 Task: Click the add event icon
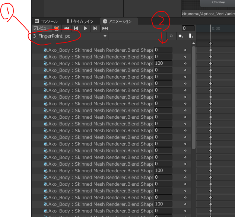click(191, 36)
